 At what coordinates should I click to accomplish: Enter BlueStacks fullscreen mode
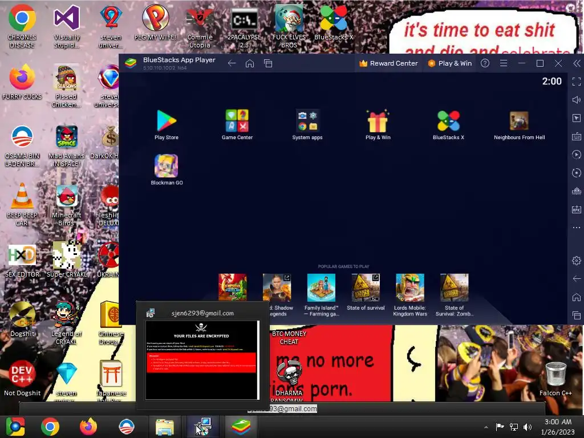pos(576,82)
